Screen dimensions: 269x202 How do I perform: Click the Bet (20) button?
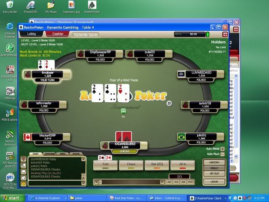[x=157, y=165]
